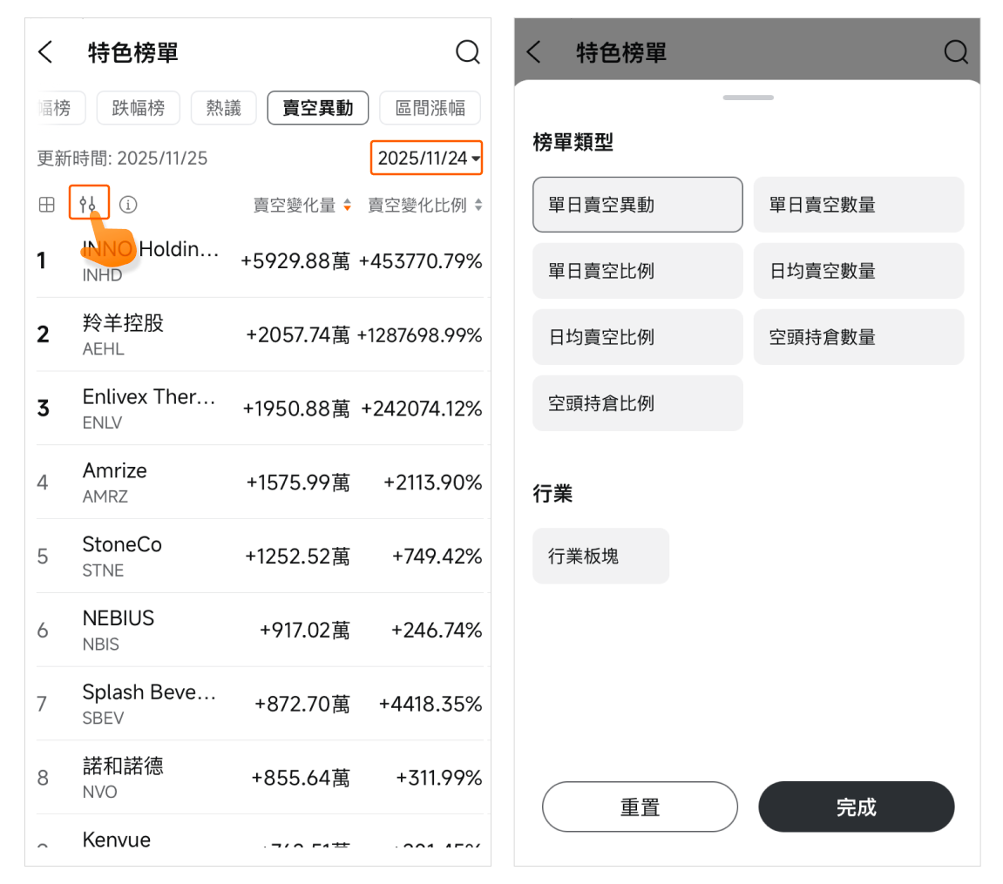Open the NEBIUS NBIS stock row
Image resolution: width=1003 pixels, height=884 pixels.
259,630
